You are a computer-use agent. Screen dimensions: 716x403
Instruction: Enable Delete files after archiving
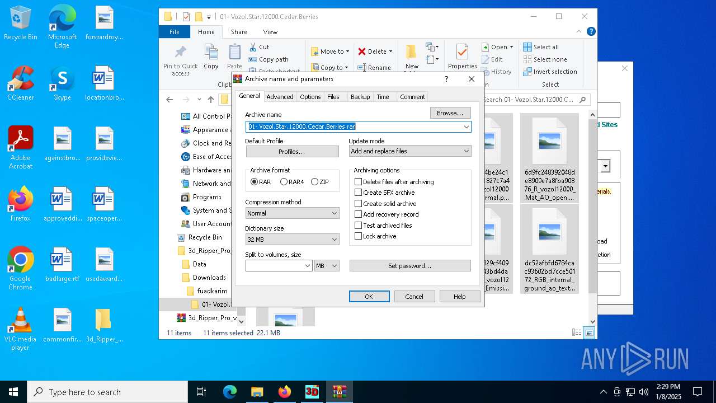394,182
